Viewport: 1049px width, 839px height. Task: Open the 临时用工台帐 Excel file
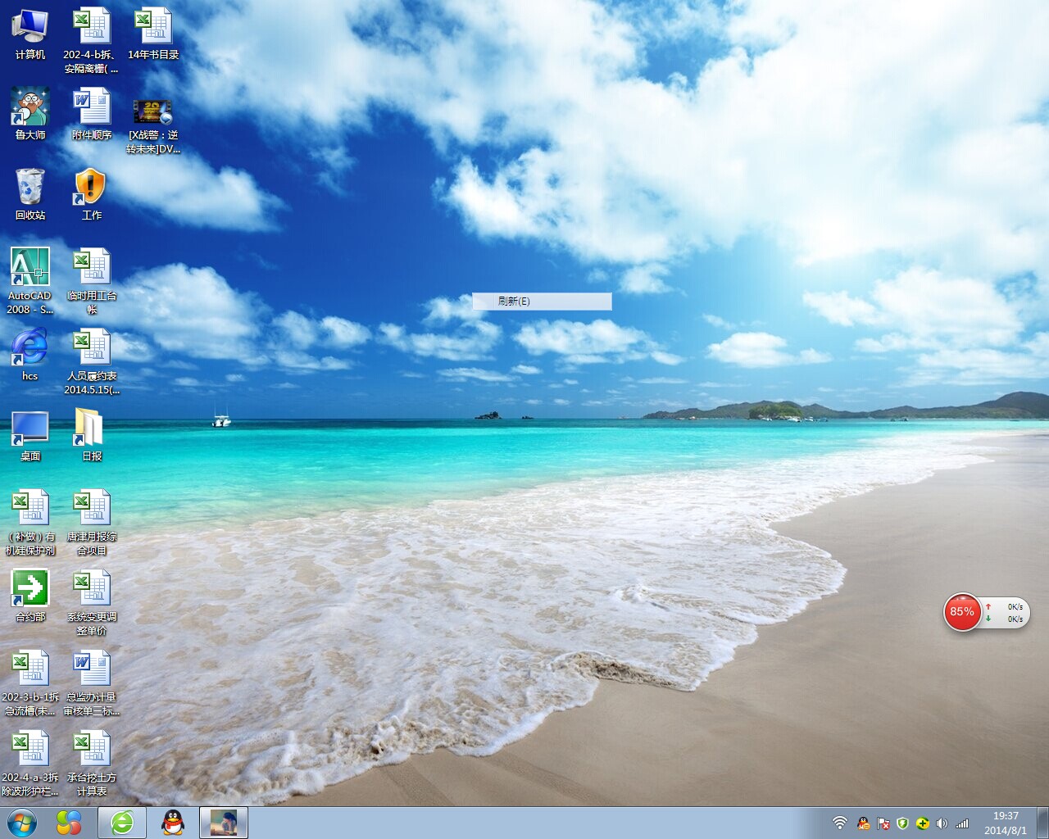coord(92,282)
